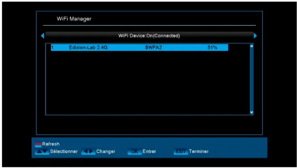The height and width of the screenshot is (168, 297).
Task: Click the Sélectionner label
Action: click(64, 152)
